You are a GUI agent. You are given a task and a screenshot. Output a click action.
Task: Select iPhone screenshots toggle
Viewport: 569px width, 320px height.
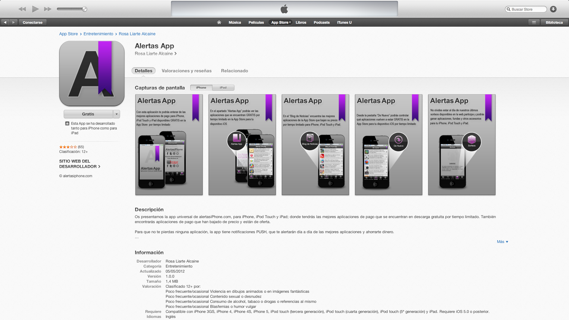(201, 87)
